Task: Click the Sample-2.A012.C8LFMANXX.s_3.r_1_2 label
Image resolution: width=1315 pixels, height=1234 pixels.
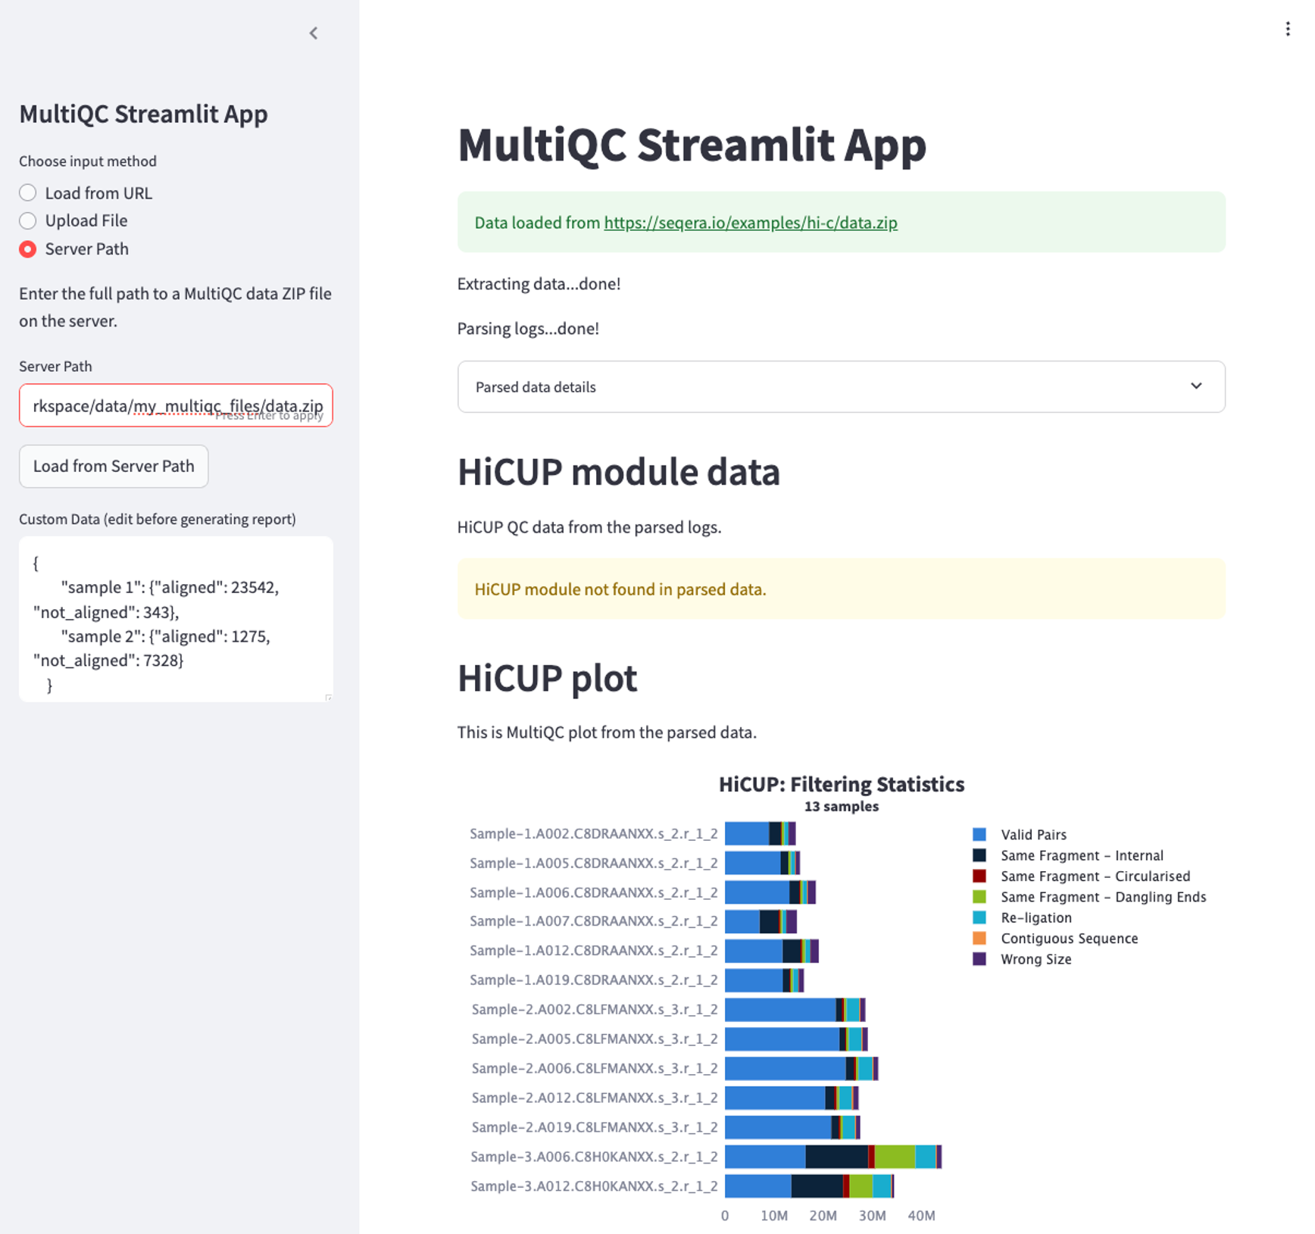Action: click(x=595, y=1098)
